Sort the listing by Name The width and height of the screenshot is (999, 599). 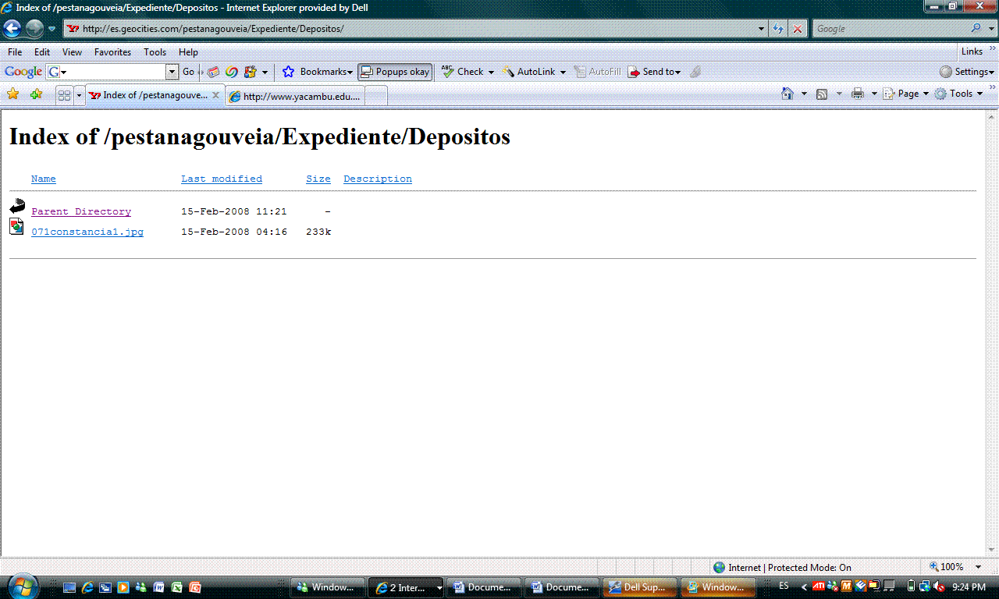tap(44, 179)
